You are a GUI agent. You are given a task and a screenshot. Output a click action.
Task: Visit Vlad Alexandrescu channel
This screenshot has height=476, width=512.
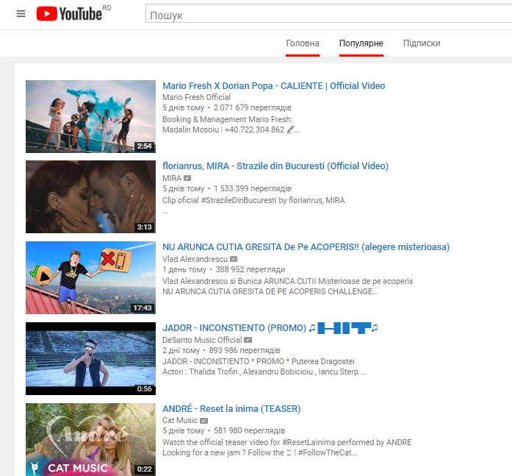click(x=195, y=259)
